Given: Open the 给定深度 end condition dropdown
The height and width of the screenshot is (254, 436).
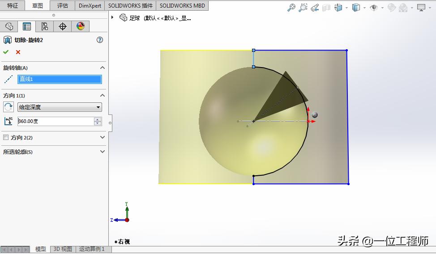Looking at the screenshot, I should 60,107.
